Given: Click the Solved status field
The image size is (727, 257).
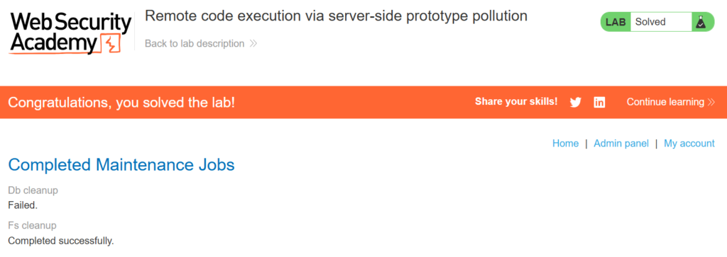Looking at the screenshot, I should [x=661, y=22].
